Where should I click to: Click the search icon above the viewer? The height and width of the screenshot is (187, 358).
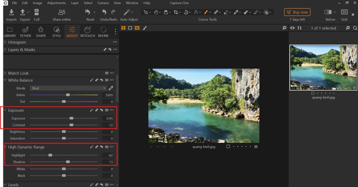[x=284, y=28]
